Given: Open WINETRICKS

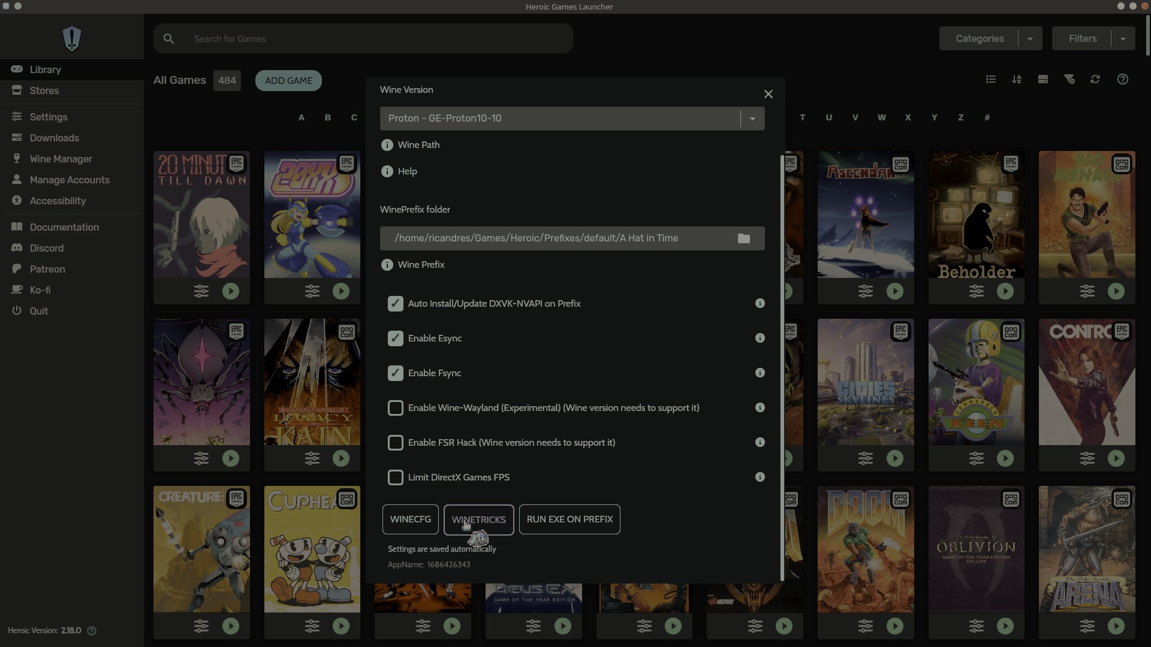Looking at the screenshot, I should point(478,519).
